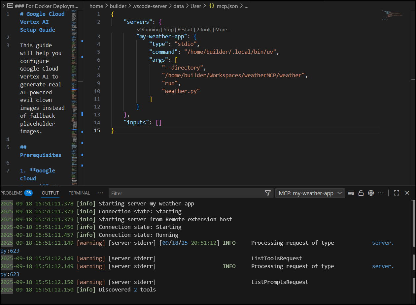Open the MCP: my-weather-app channel dropdown

click(310, 193)
